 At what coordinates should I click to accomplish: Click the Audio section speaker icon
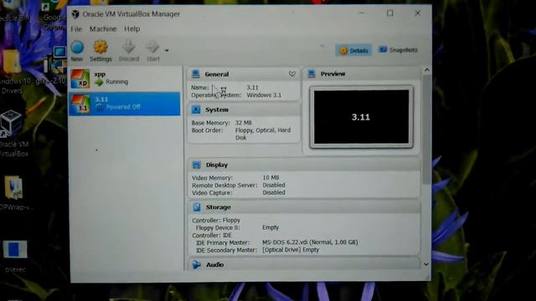[197, 264]
